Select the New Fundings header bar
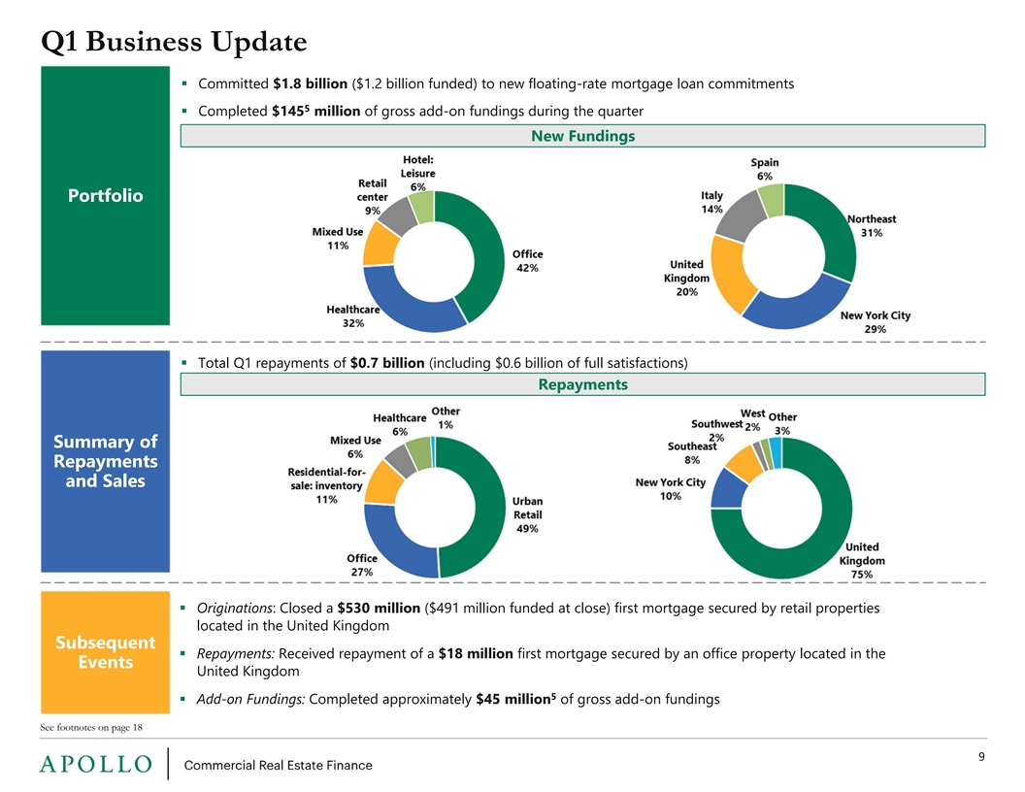1025x792 pixels. (x=582, y=136)
